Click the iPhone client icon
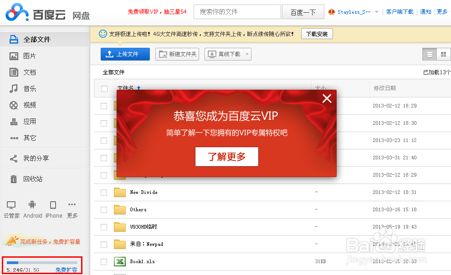Image resolution: width=451 pixels, height=275 pixels. click(53, 205)
